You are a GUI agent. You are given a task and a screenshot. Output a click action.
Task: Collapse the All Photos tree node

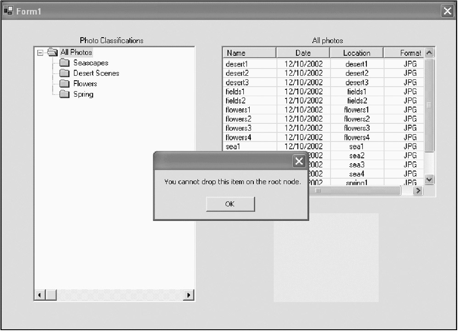point(40,53)
